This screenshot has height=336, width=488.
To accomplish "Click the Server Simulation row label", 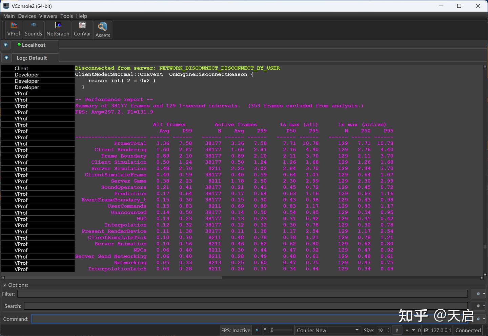I will 119,168.
